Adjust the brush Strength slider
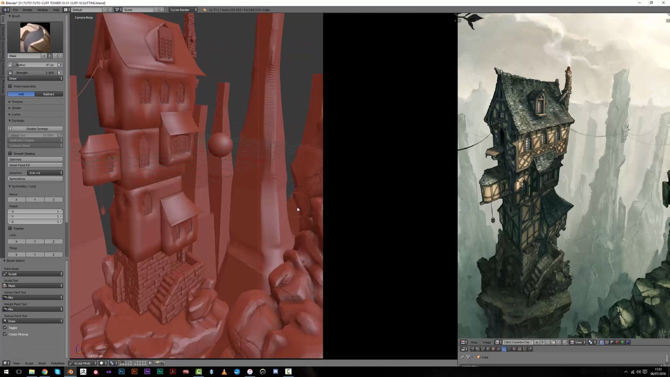The image size is (670, 377). pos(35,73)
